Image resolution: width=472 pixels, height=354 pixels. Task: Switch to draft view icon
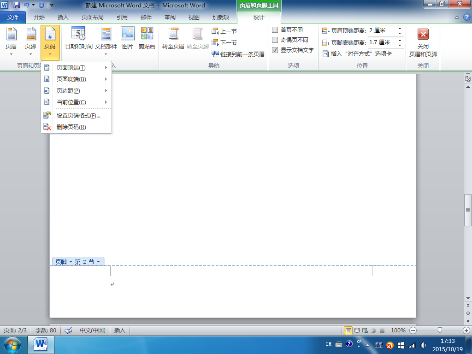(382, 330)
